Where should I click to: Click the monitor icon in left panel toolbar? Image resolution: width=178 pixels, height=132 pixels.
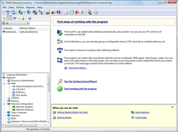(x=15, y=18)
